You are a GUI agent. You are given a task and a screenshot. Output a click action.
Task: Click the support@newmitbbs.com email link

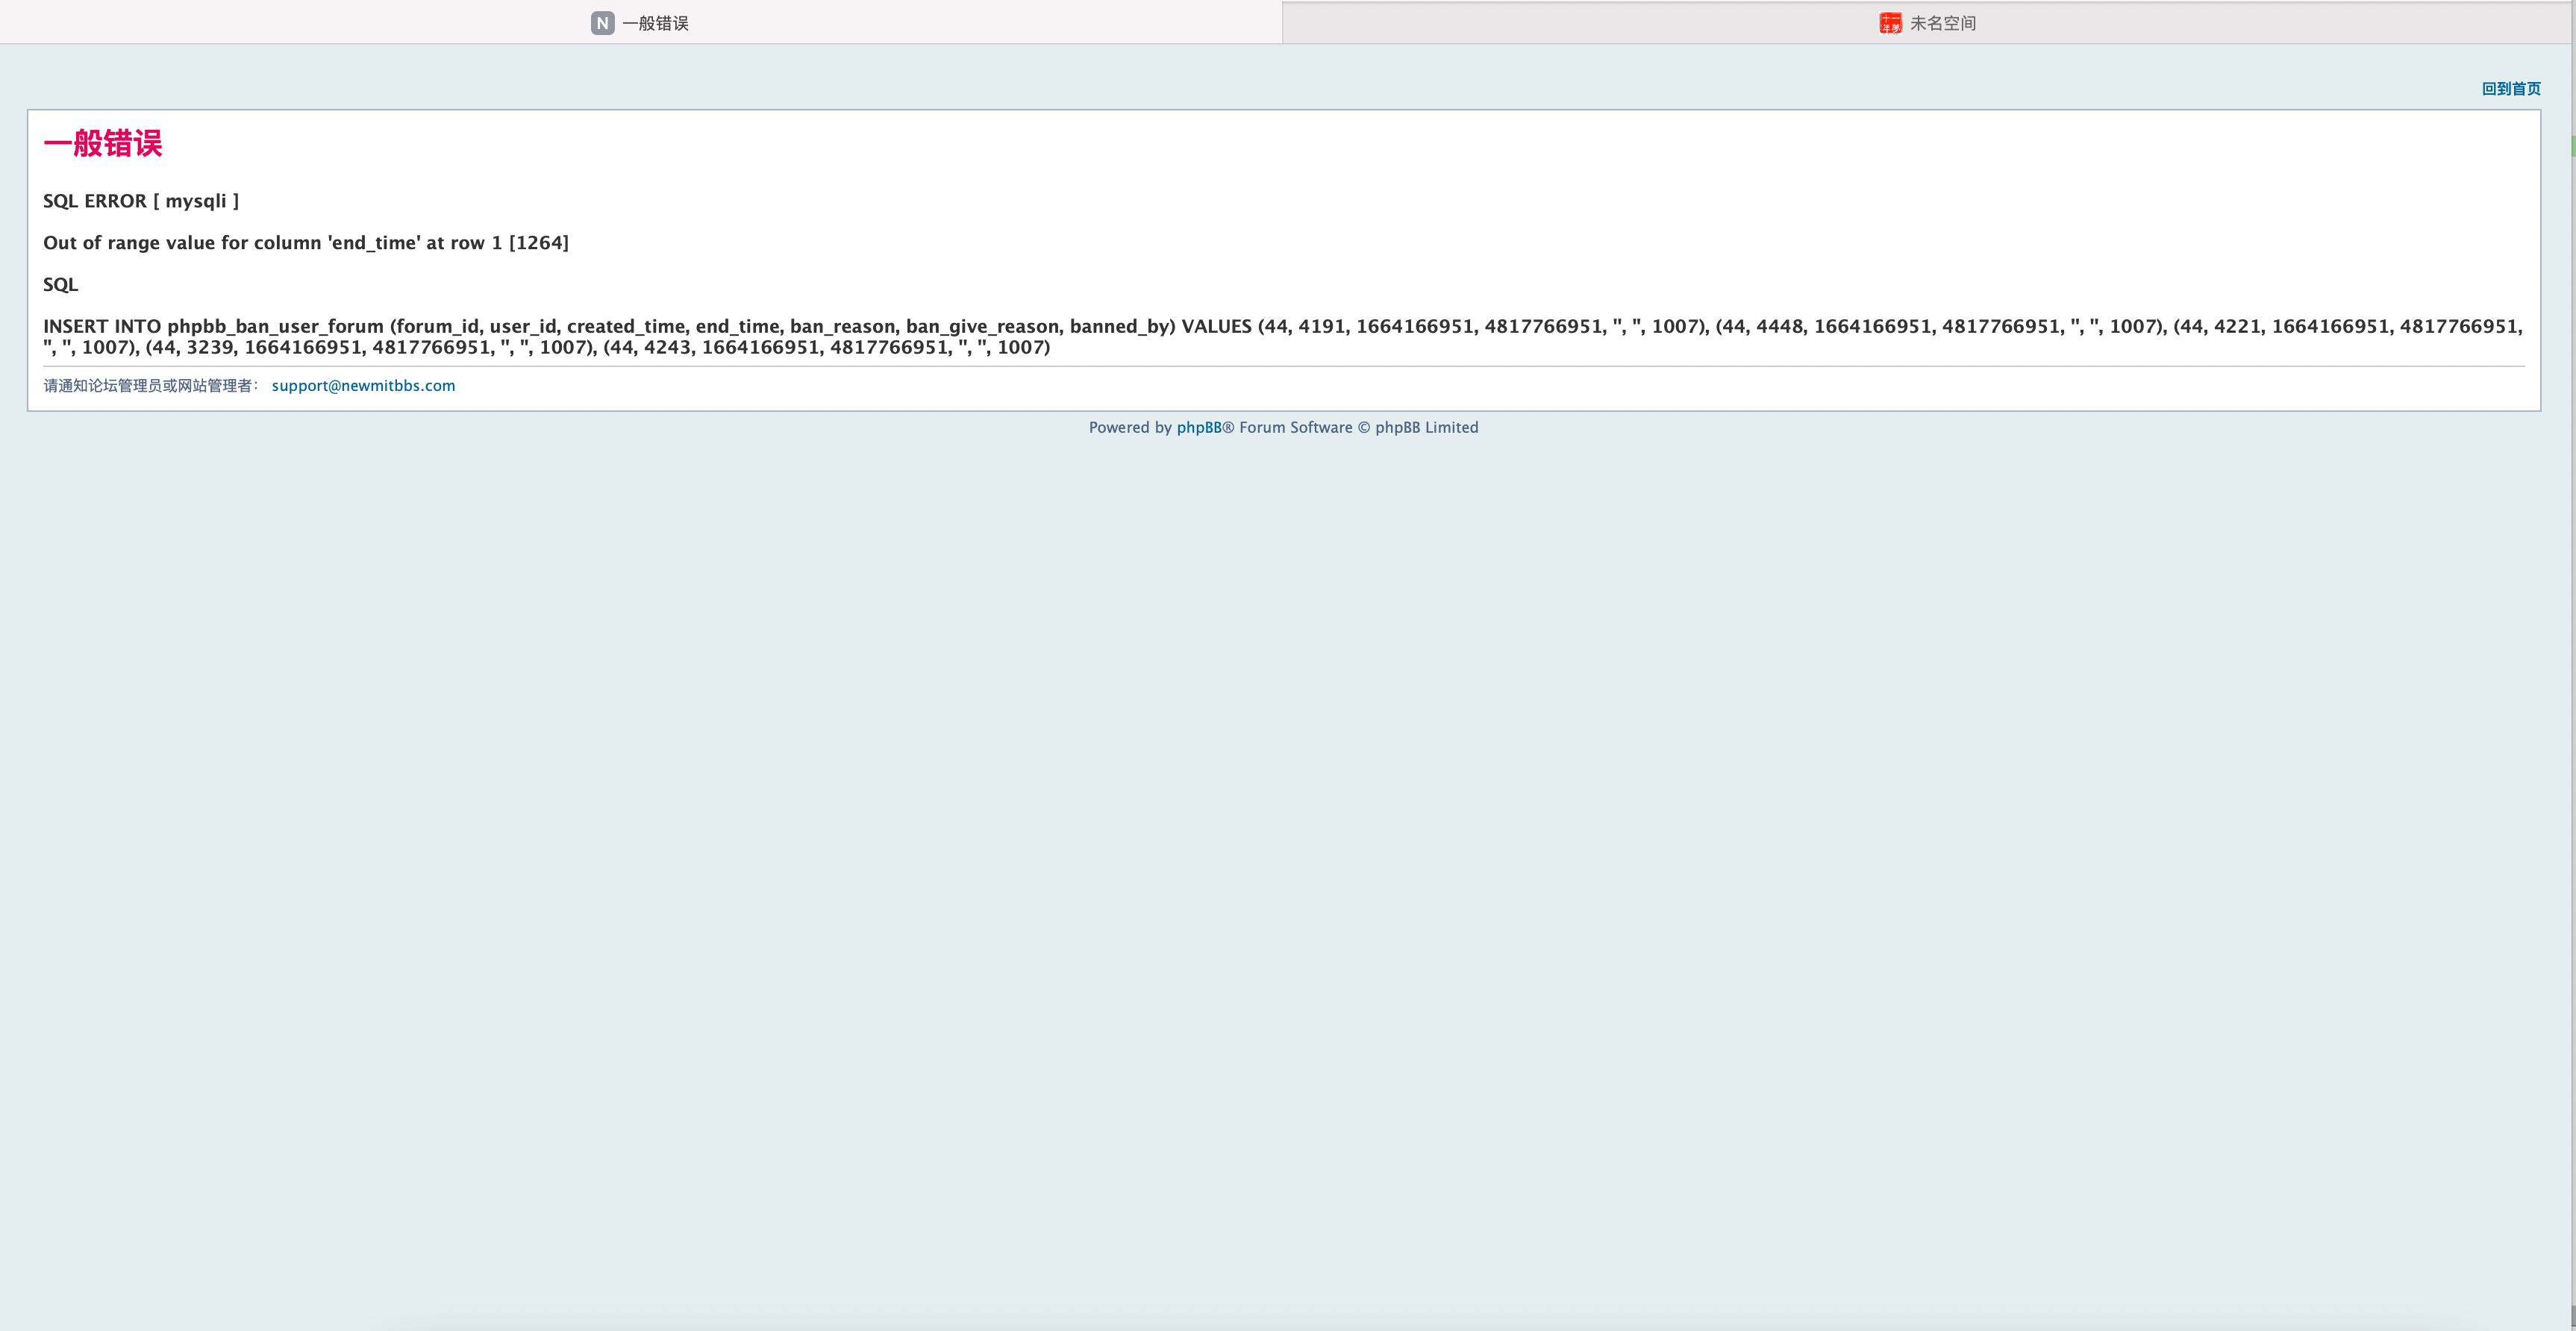[x=363, y=386]
